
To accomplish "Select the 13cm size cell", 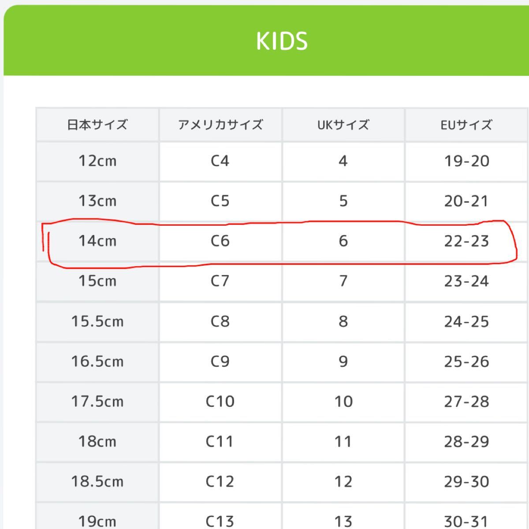I will pos(97,201).
